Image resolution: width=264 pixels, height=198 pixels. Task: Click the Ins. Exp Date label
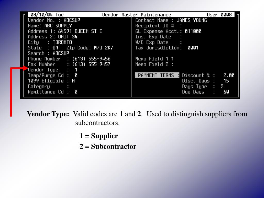153,37
